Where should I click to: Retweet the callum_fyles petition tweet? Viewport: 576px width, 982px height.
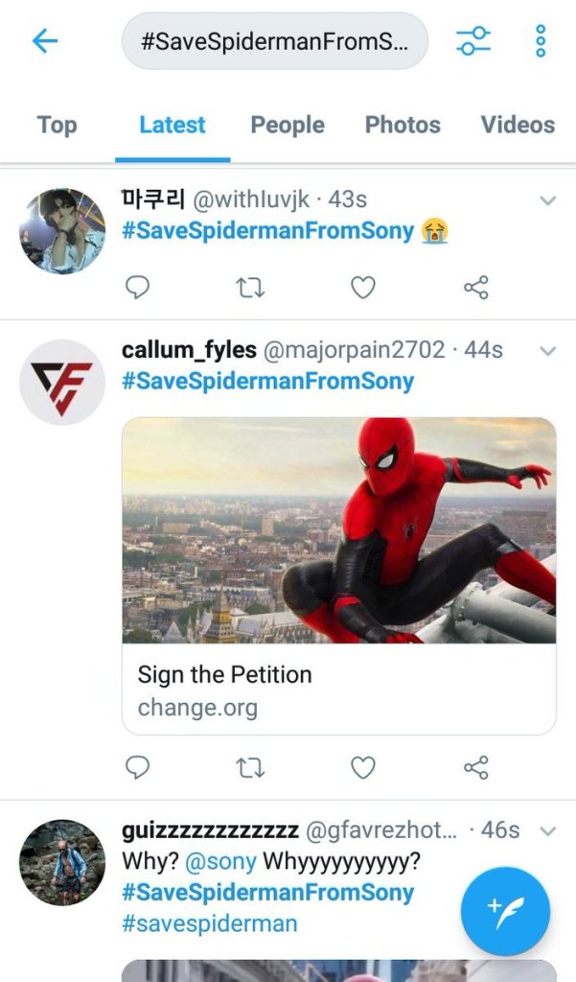pos(250,766)
